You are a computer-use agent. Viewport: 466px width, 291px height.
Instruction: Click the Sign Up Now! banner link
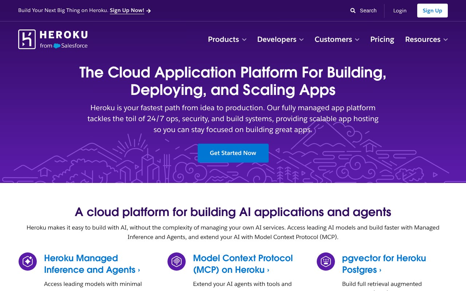(127, 11)
